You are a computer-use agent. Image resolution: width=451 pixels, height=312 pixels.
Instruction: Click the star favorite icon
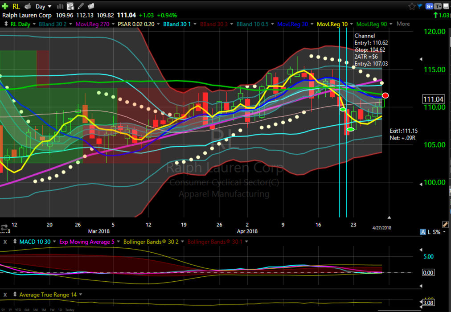[412, 6]
